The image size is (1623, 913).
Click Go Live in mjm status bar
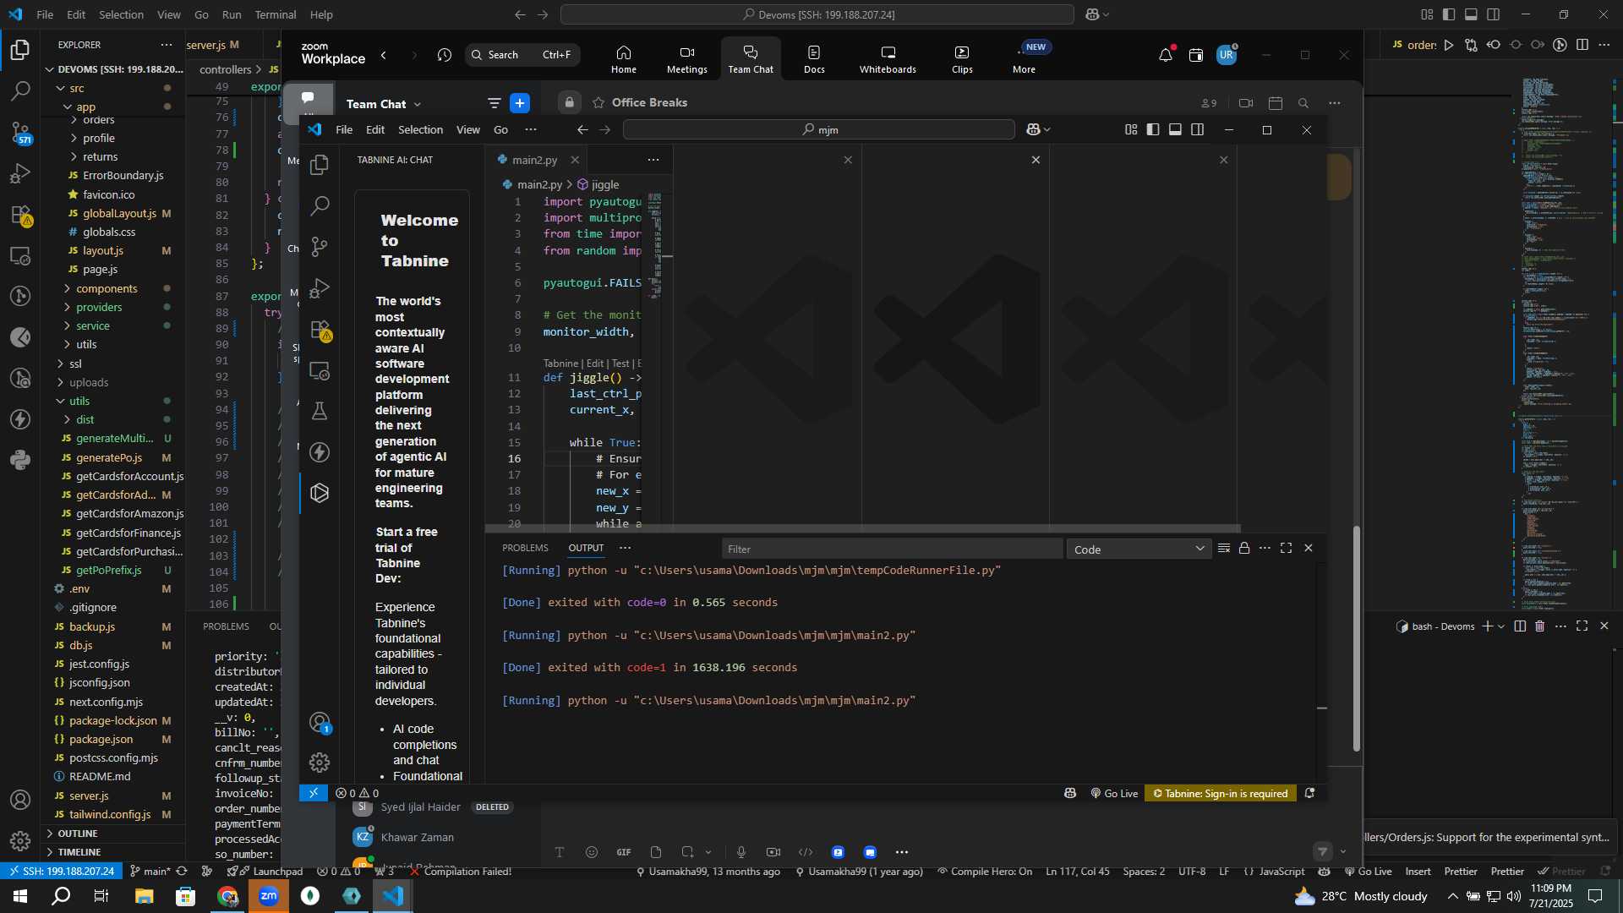point(1114,793)
